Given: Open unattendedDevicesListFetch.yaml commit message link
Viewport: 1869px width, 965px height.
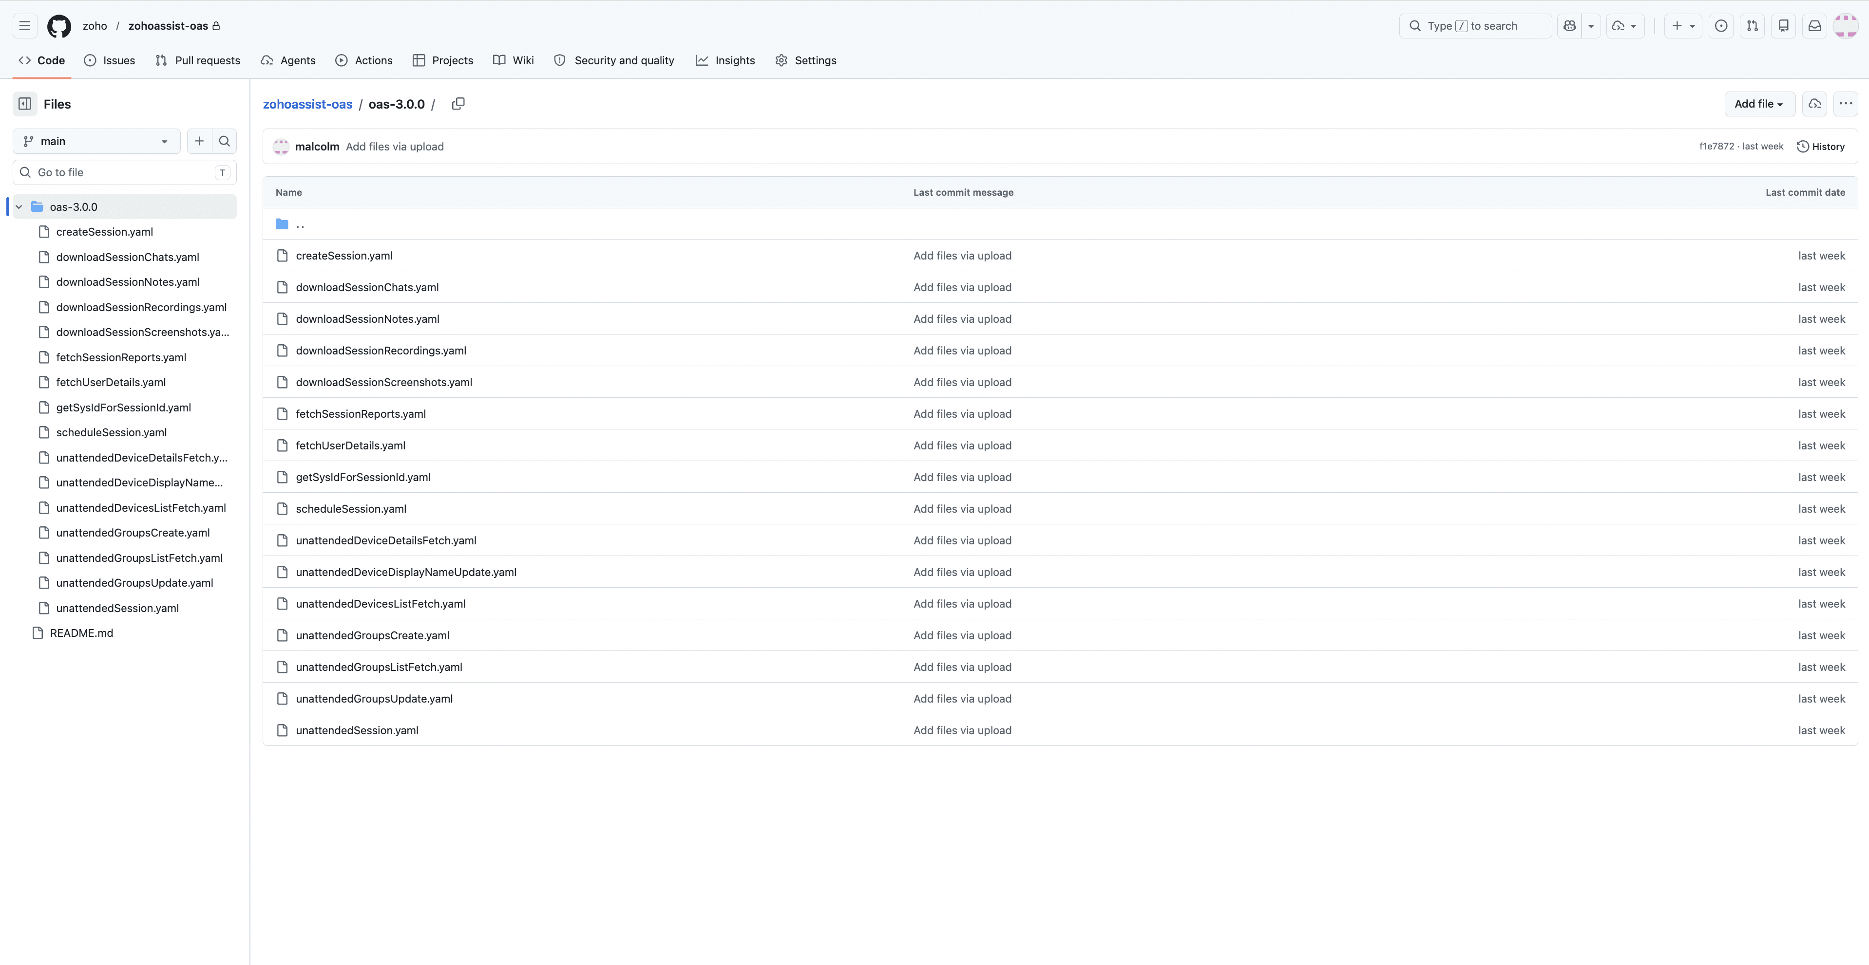Looking at the screenshot, I should (962, 604).
